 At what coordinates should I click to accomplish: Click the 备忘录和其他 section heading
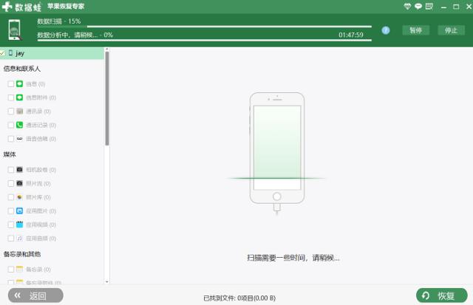(x=21, y=254)
